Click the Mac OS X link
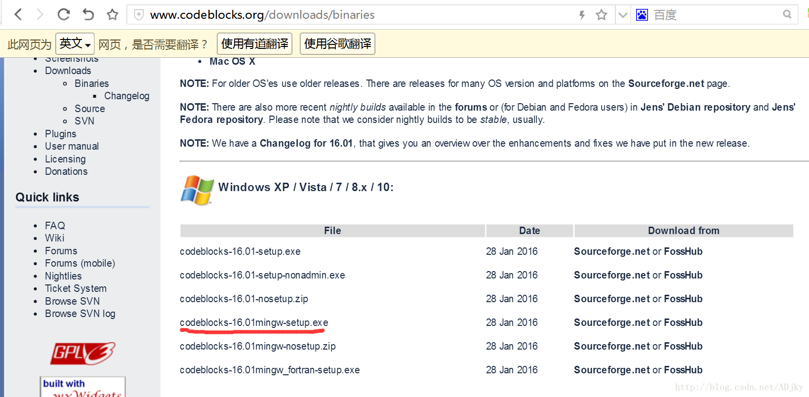 click(x=233, y=61)
